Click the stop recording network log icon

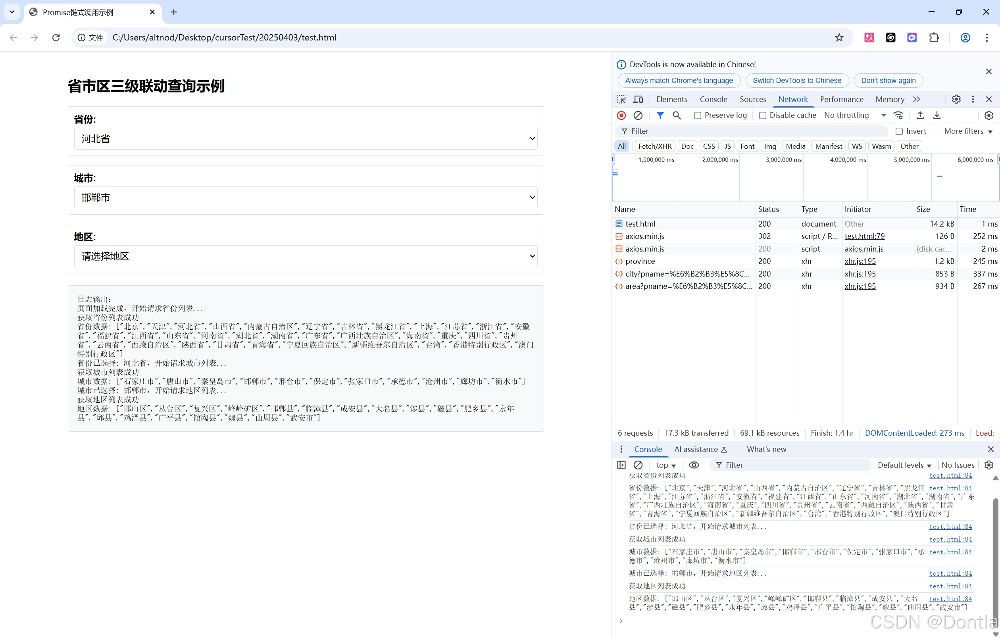[x=621, y=115]
